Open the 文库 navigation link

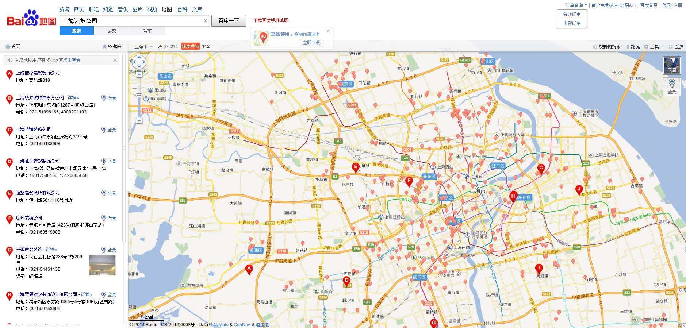[x=197, y=9]
